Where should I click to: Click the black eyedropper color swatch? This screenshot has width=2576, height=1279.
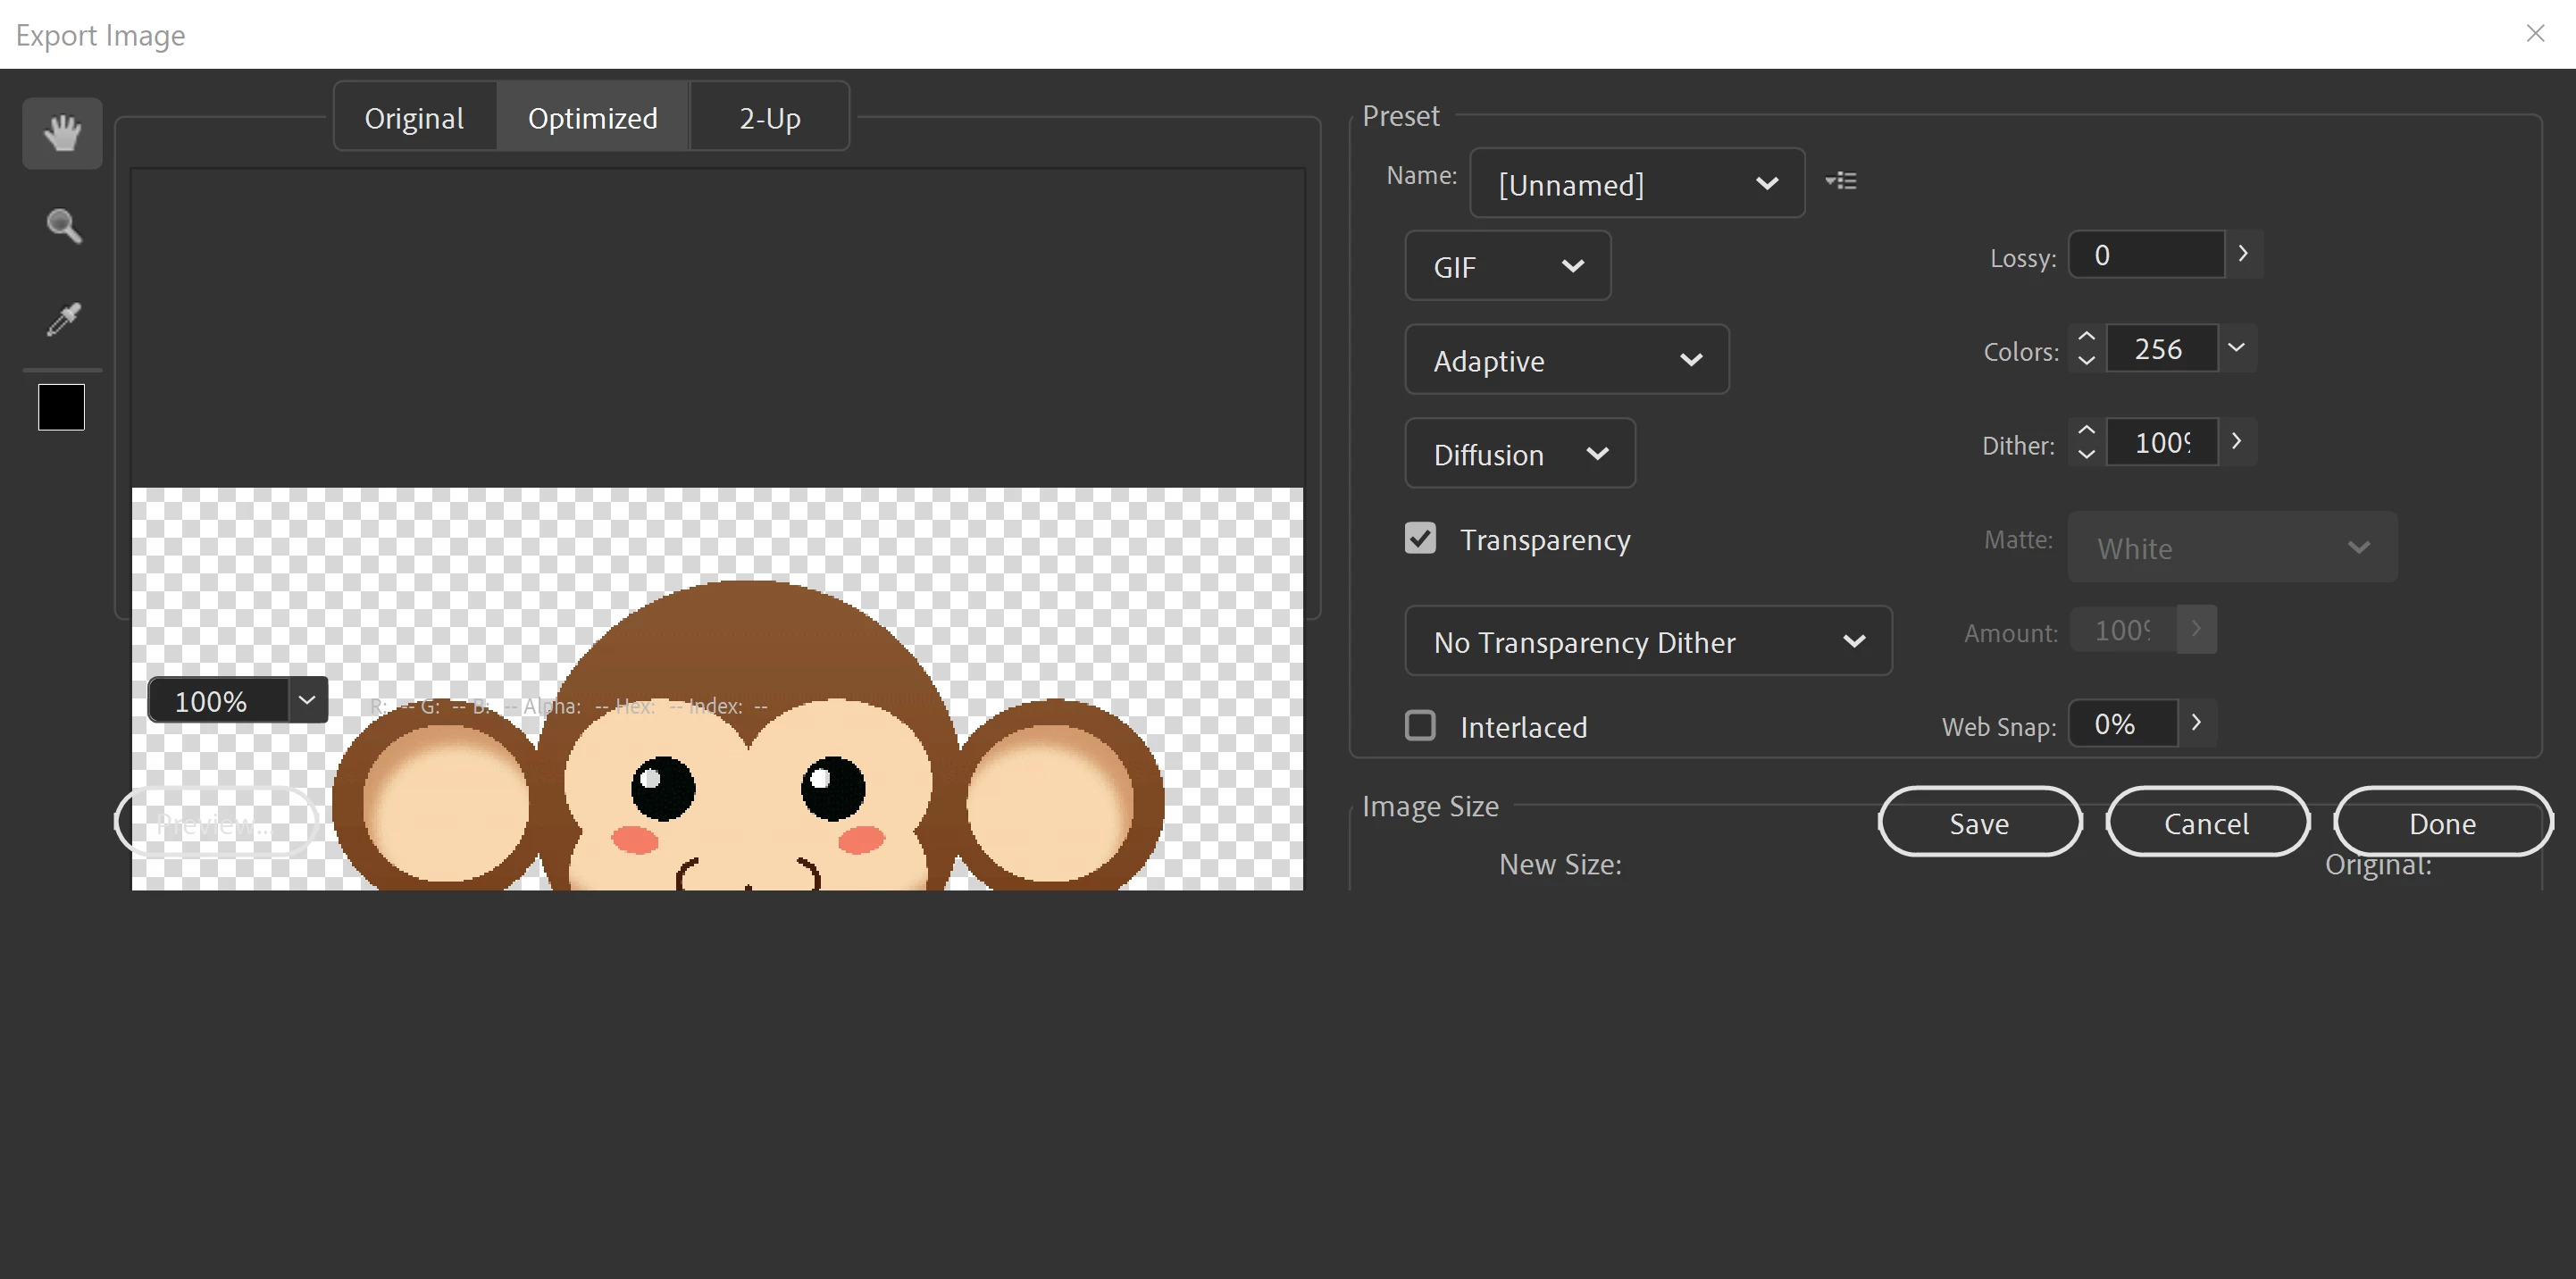(61, 407)
